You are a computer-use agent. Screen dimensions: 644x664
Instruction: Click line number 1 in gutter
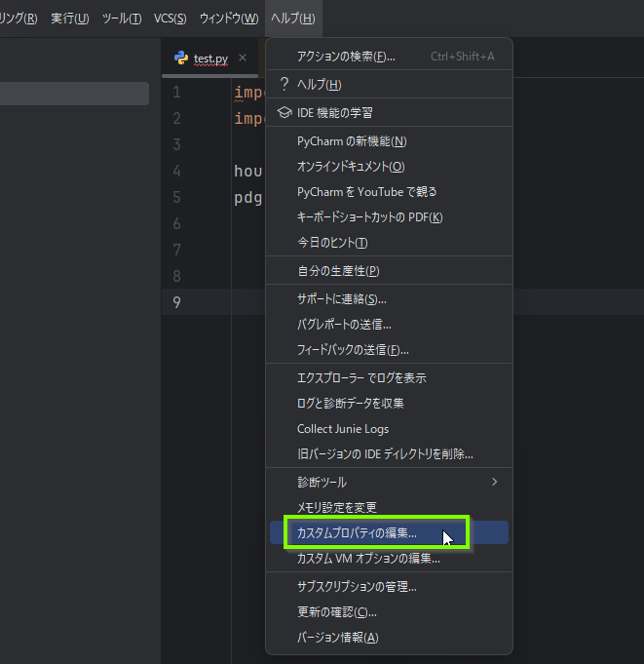(x=177, y=92)
